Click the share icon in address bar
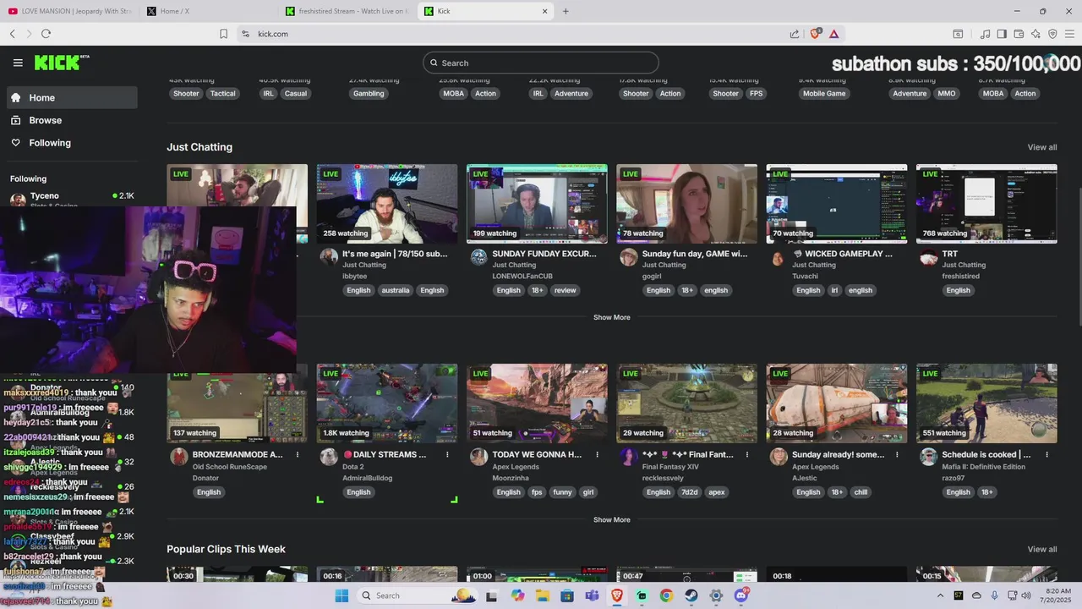Screen dimensions: 1082x609 tap(795, 34)
